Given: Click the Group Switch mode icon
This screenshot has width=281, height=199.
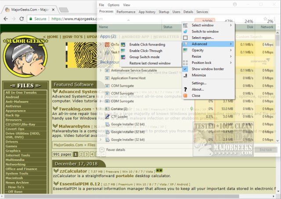Looking at the screenshot, I should point(123,57).
